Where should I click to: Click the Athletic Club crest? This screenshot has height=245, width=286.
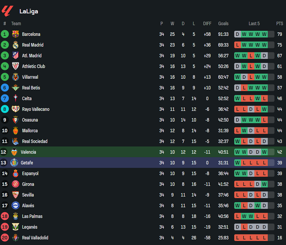(15, 66)
